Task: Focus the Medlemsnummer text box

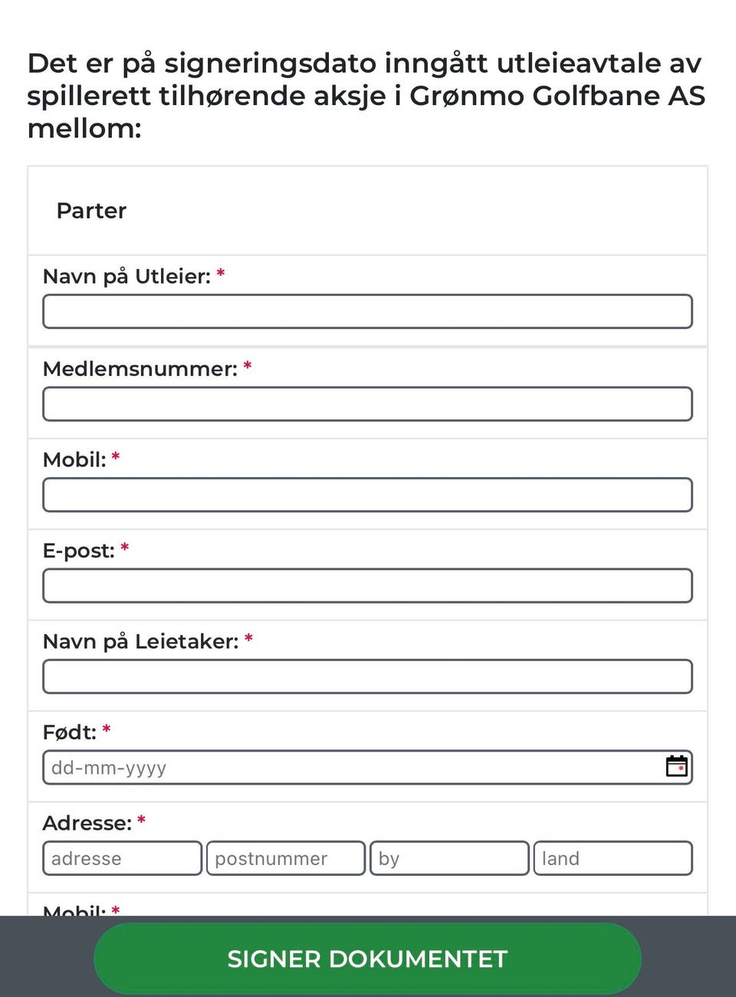Action: (x=367, y=404)
